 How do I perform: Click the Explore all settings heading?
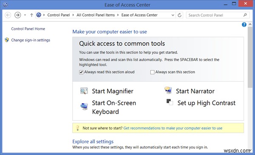point(93,141)
